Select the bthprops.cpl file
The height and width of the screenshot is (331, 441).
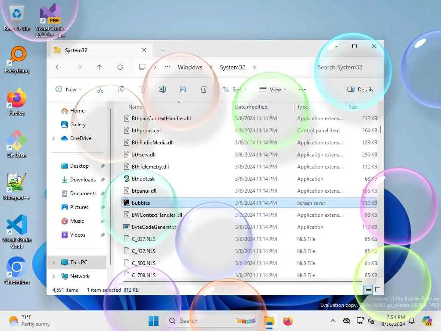coord(249,130)
